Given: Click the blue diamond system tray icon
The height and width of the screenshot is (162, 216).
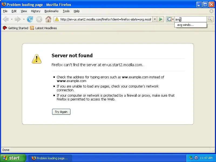Looking at the screenshot, I should tap(196, 158).
